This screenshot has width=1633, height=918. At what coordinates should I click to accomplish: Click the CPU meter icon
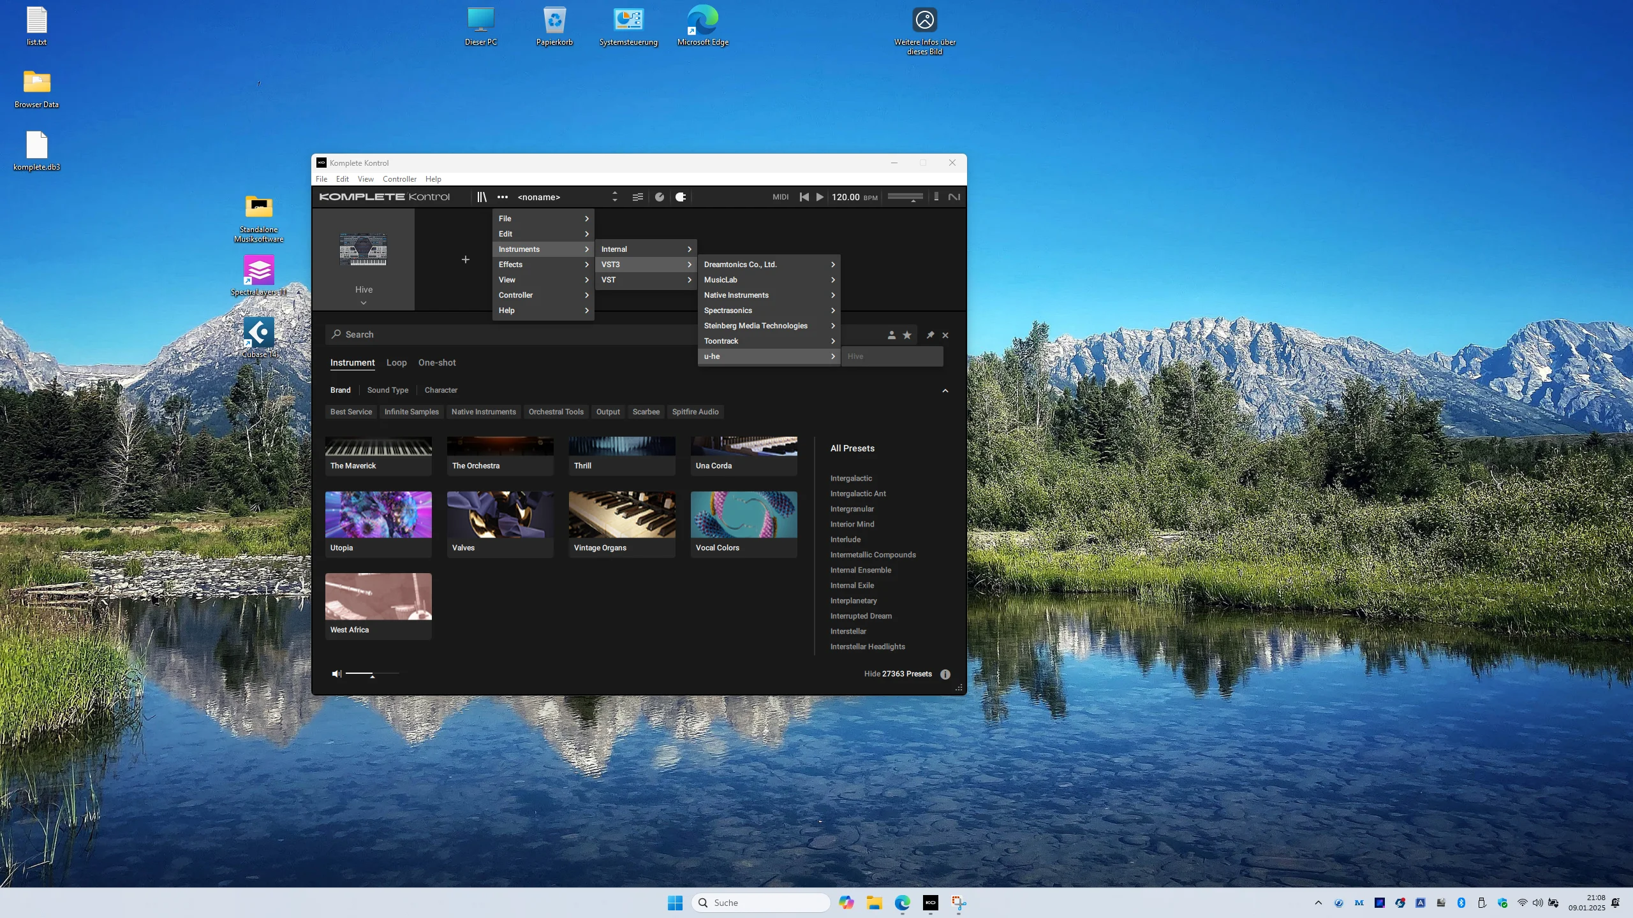(936, 197)
